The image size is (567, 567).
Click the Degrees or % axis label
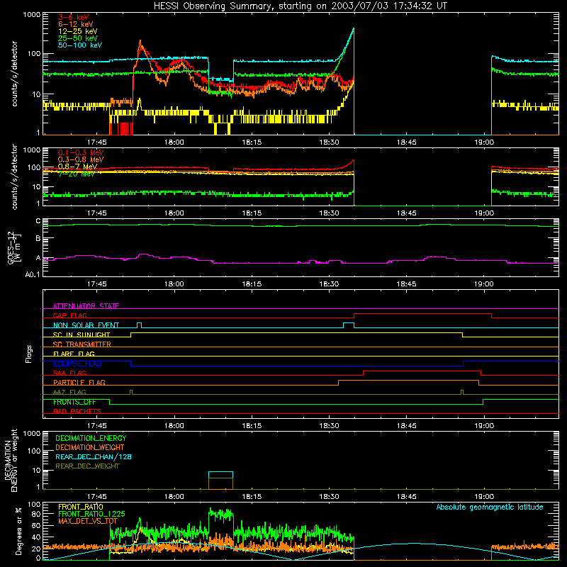[18, 531]
